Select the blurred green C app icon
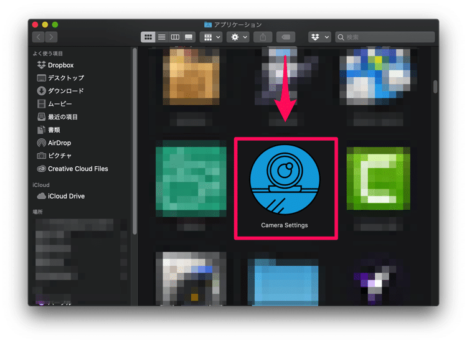Screen dimensions: 467x343 378,179
